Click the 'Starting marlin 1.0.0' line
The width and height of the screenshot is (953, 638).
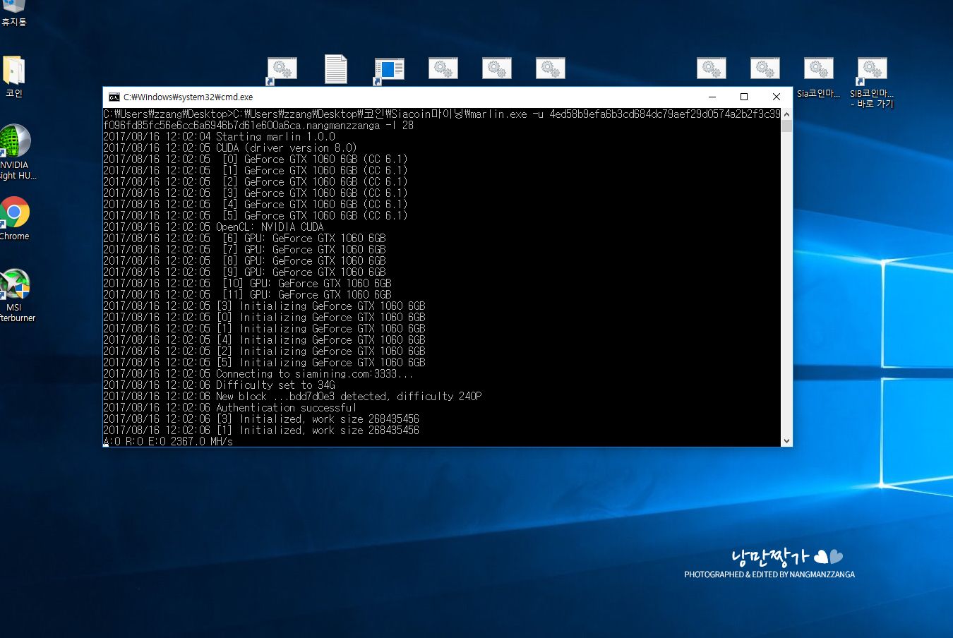pos(219,137)
